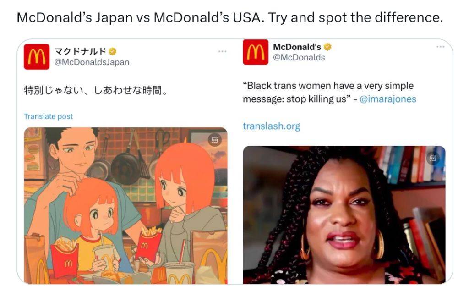
Task: Open the three-dot menu on the Japan post
Action: 222,51
